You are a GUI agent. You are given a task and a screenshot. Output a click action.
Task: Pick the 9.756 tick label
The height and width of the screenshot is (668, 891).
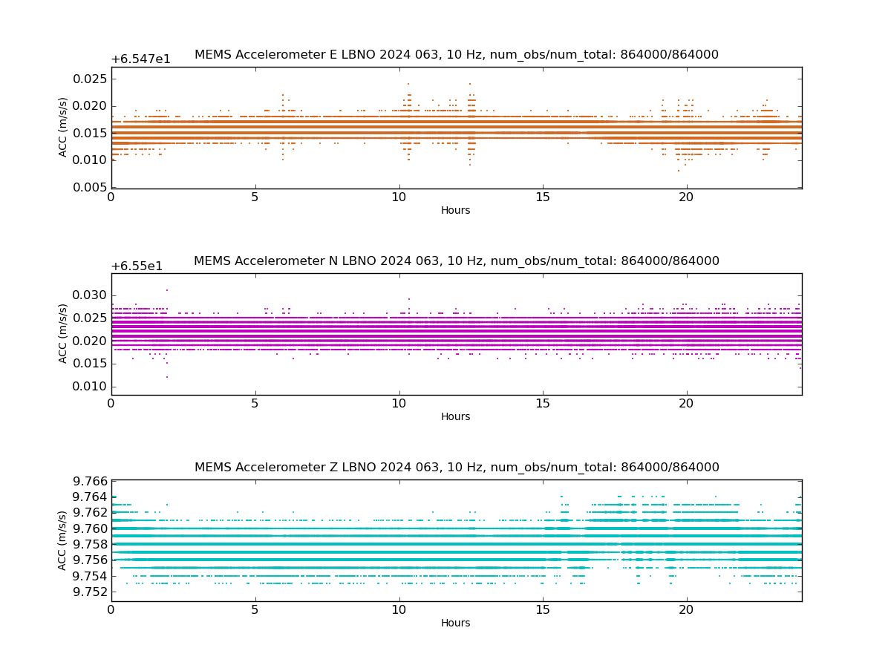[89, 560]
